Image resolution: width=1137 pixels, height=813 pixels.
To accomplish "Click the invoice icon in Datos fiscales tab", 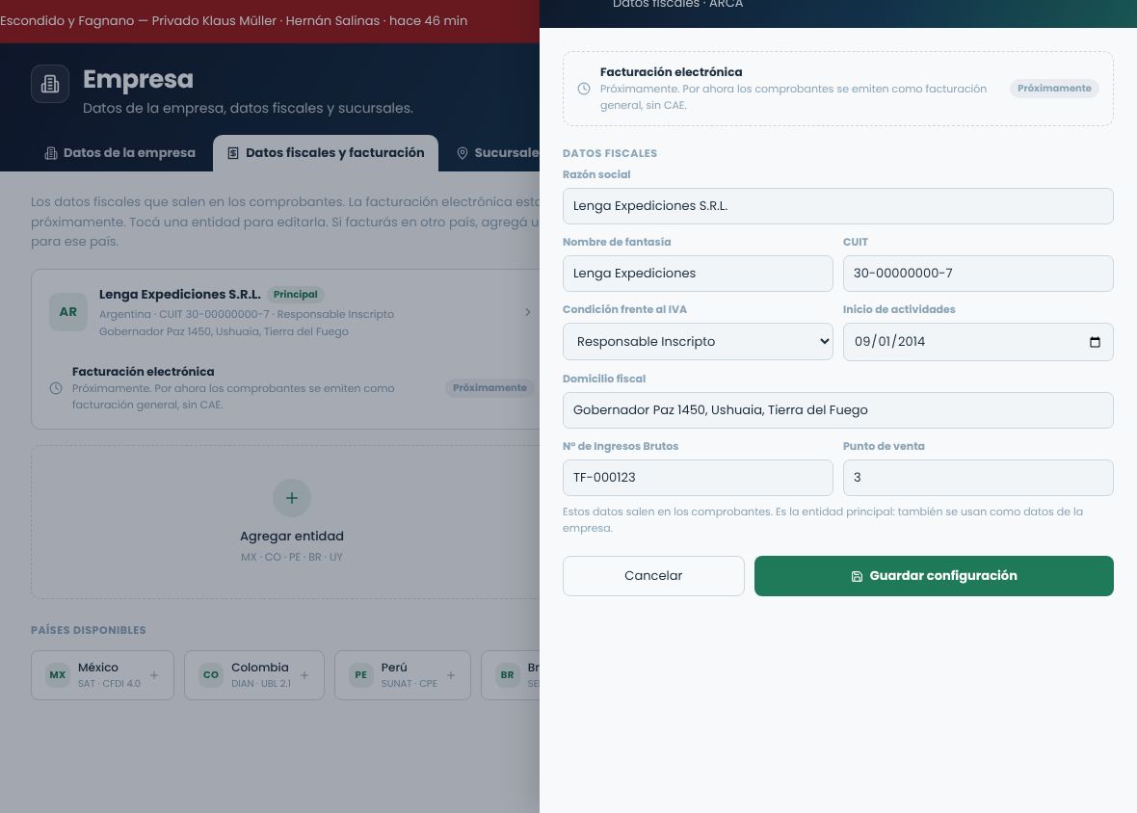I will 233,153.
